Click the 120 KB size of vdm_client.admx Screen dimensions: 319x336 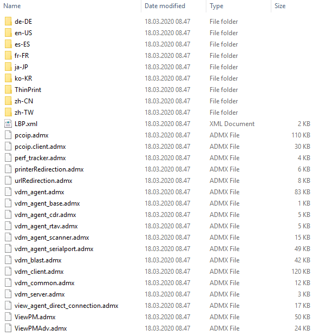[301, 271]
